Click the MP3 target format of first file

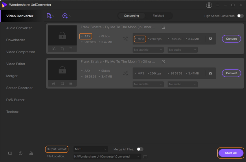140,39
